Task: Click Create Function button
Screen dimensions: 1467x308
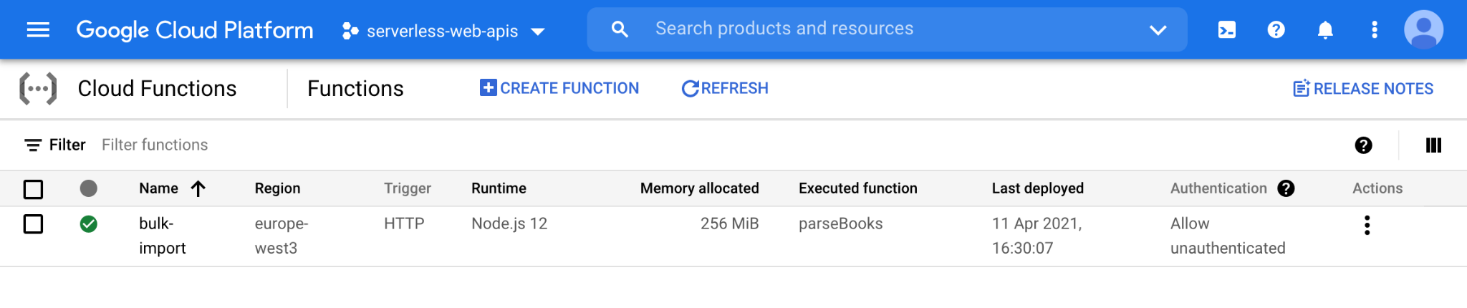Action: tap(559, 88)
